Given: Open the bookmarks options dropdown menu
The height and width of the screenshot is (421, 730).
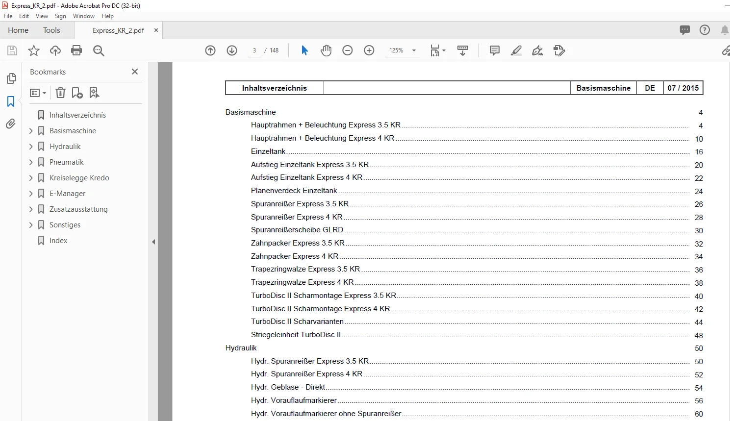Looking at the screenshot, I should click(x=38, y=93).
